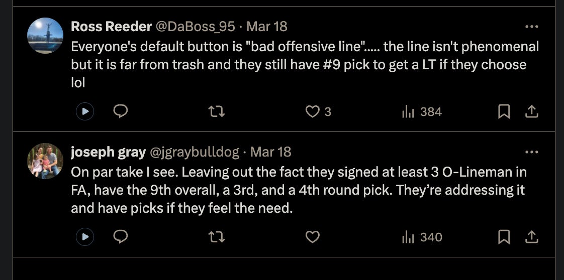Repost joseph gray's tweet
The image size is (564, 280).
(x=217, y=236)
